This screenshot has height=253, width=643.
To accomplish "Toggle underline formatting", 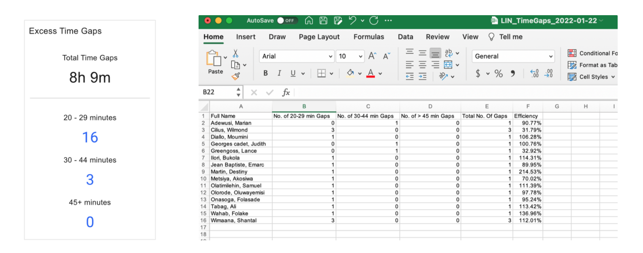I will pyautogui.click(x=292, y=73).
